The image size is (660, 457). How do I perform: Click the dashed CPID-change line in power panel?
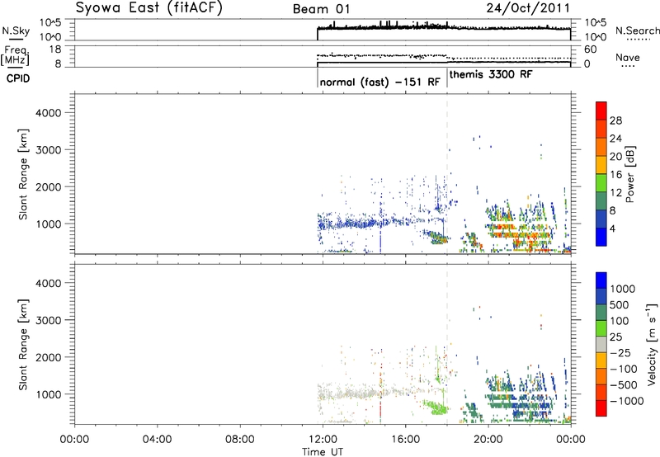tap(447, 174)
